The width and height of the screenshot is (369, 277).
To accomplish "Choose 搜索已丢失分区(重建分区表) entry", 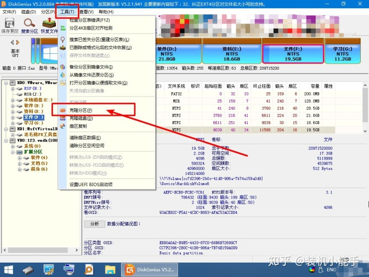I will click(x=99, y=39).
